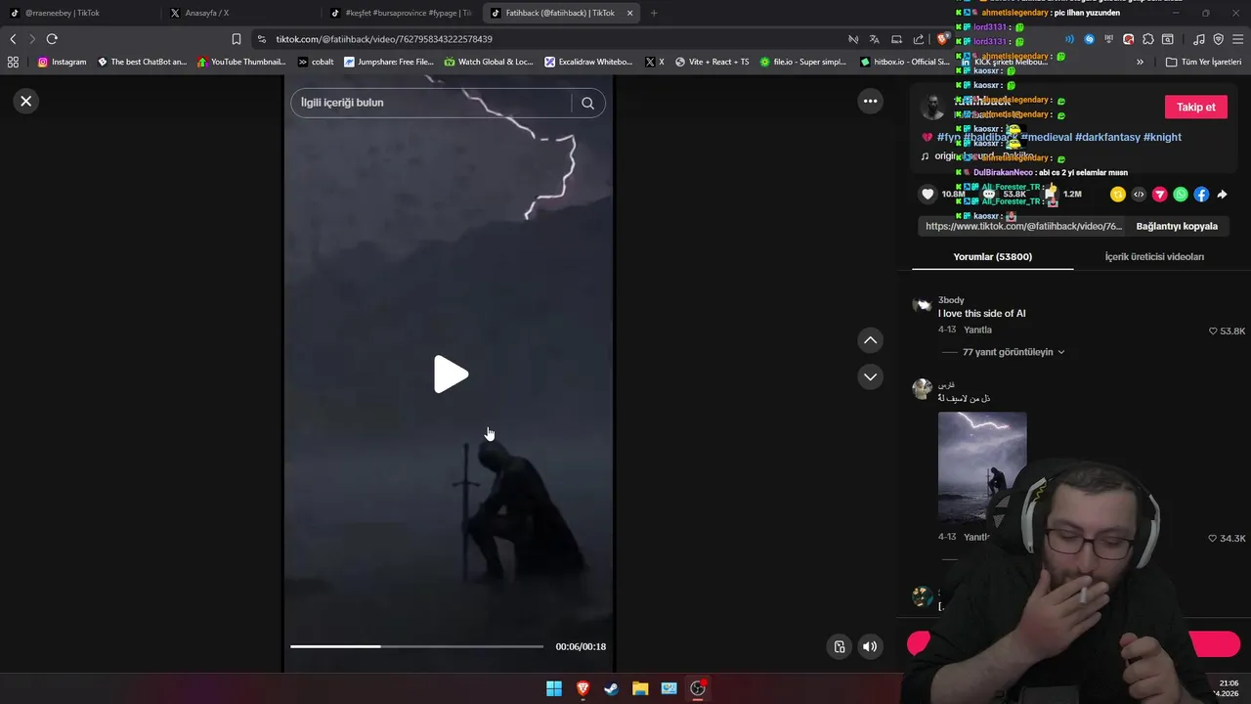Seek along the video progress bar

tap(416, 646)
